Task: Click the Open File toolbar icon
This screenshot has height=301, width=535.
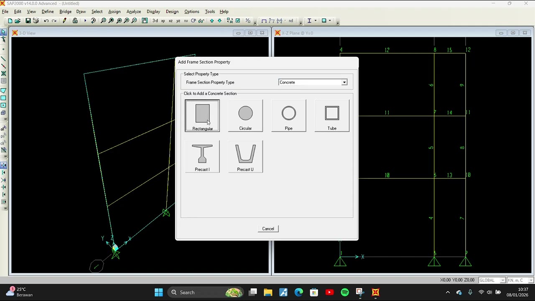Action: click(x=18, y=20)
